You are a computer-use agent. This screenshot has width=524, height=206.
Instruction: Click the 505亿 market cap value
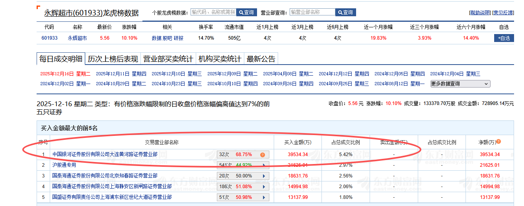(234, 38)
